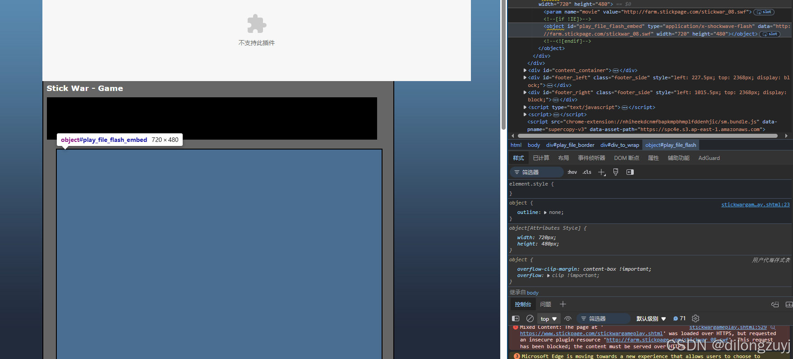Select div#div_to_wrap breadcrumb

click(620, 145)
